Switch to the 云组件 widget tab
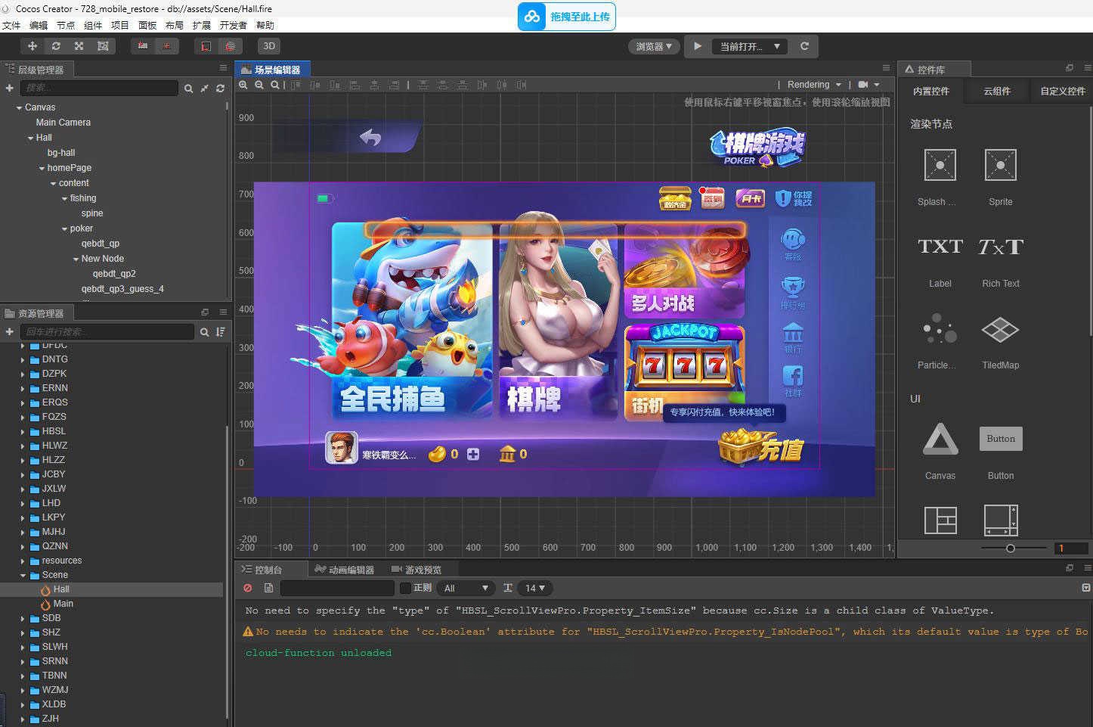1093x727 pixels. point(996,91)
